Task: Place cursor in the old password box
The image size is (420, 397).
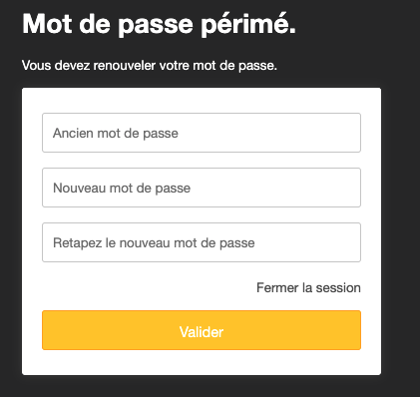Action: click(202, 133)
